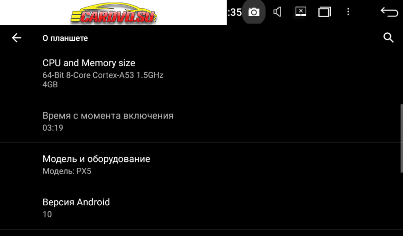The height and width of the screenshot is (236, 403).
Task: Open settings search with the magnifier icon
Action: click(x=388, y=38)
